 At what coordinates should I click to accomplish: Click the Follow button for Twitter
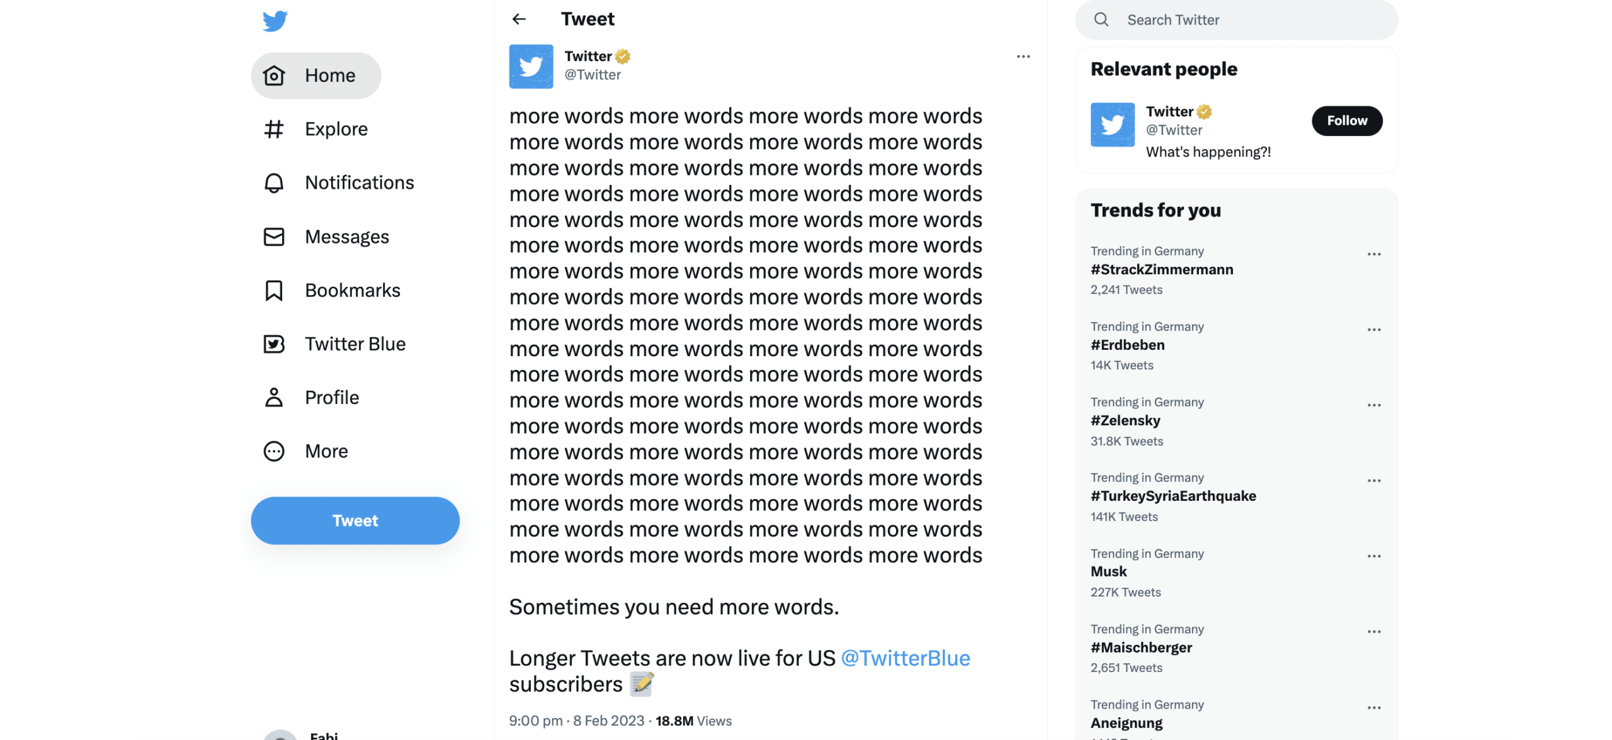(x=1347, y=120)
